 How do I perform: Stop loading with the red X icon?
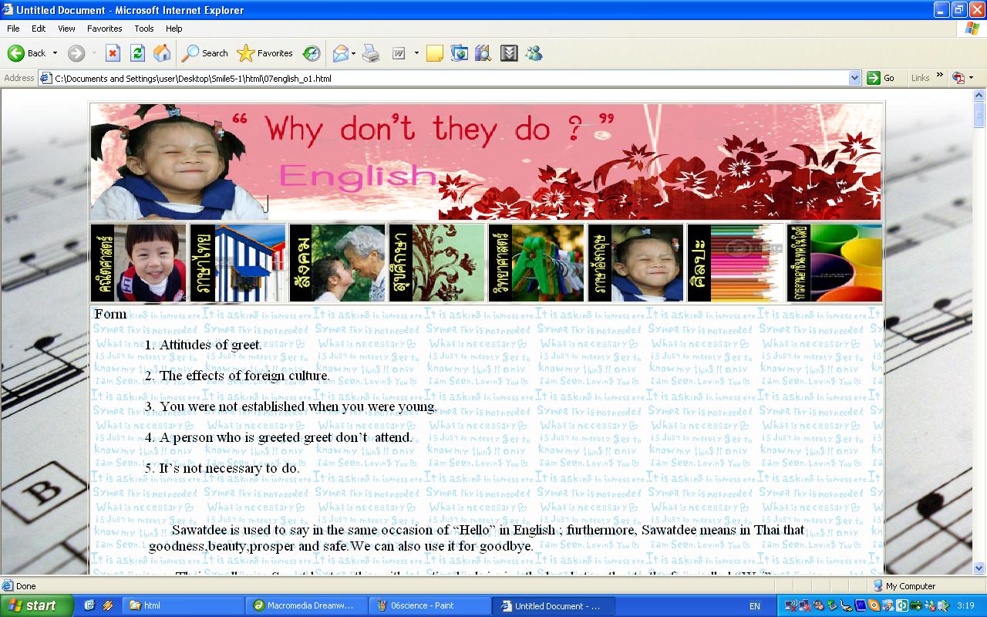click(x=113, y=53)
